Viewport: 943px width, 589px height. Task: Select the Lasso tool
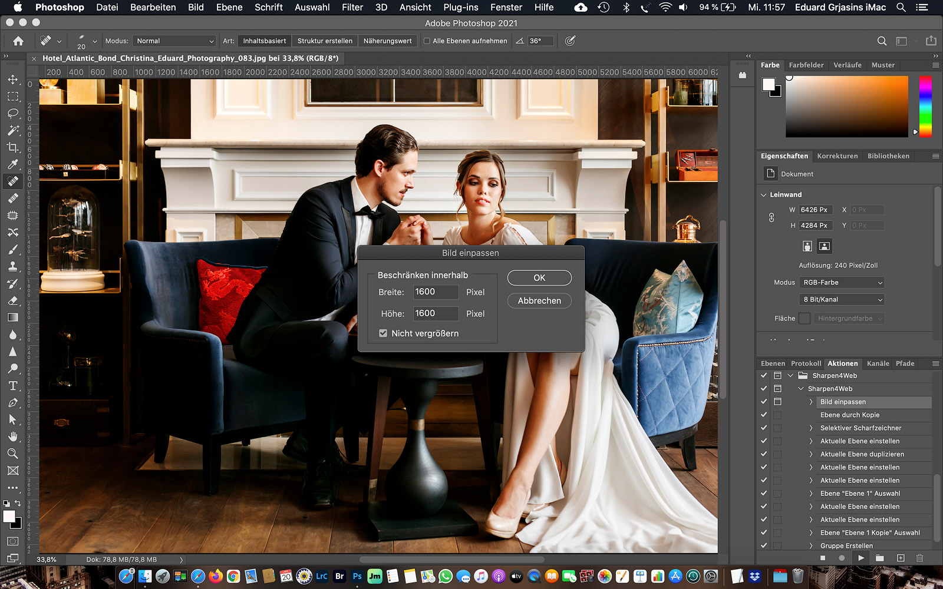pos(13,113)
